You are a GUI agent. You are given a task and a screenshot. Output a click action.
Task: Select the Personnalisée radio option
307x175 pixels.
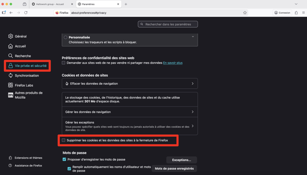pos(65,37)
